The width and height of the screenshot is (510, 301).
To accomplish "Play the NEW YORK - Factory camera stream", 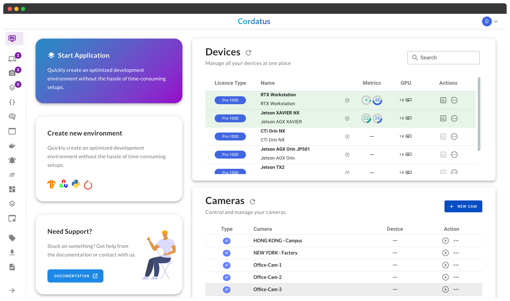I will tap(445, 253).
